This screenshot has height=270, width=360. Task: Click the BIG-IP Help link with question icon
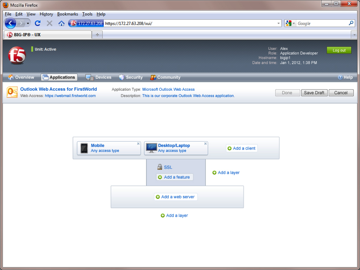click(x=345, y=77)
